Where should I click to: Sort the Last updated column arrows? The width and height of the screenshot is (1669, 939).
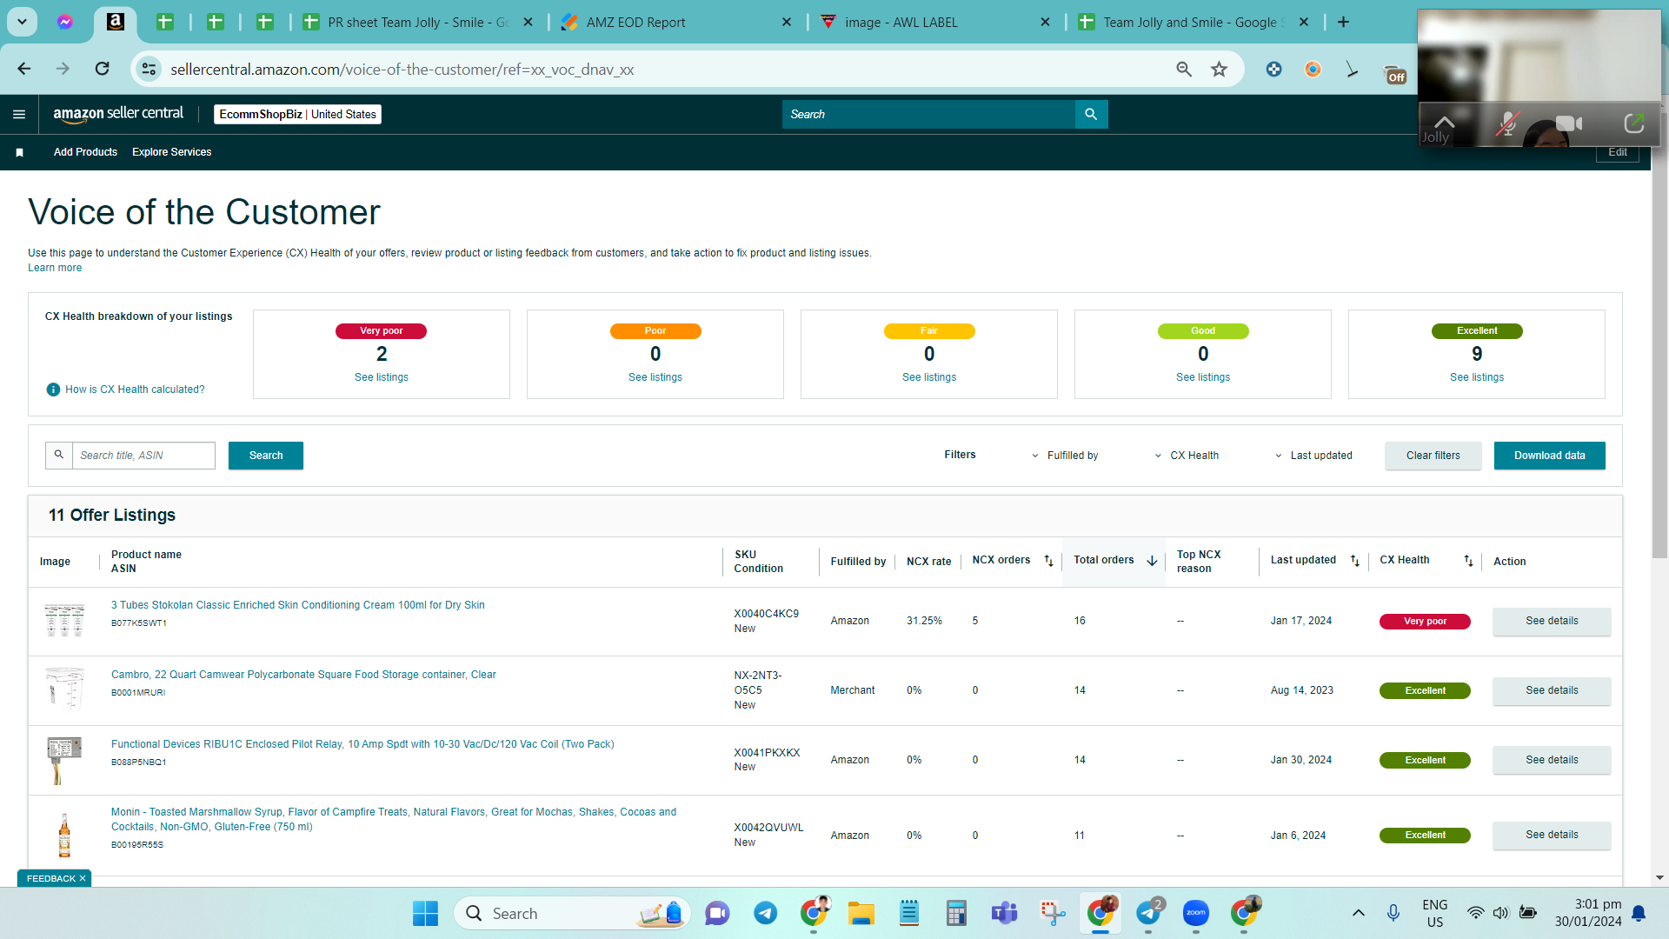tap(1354, 561)
